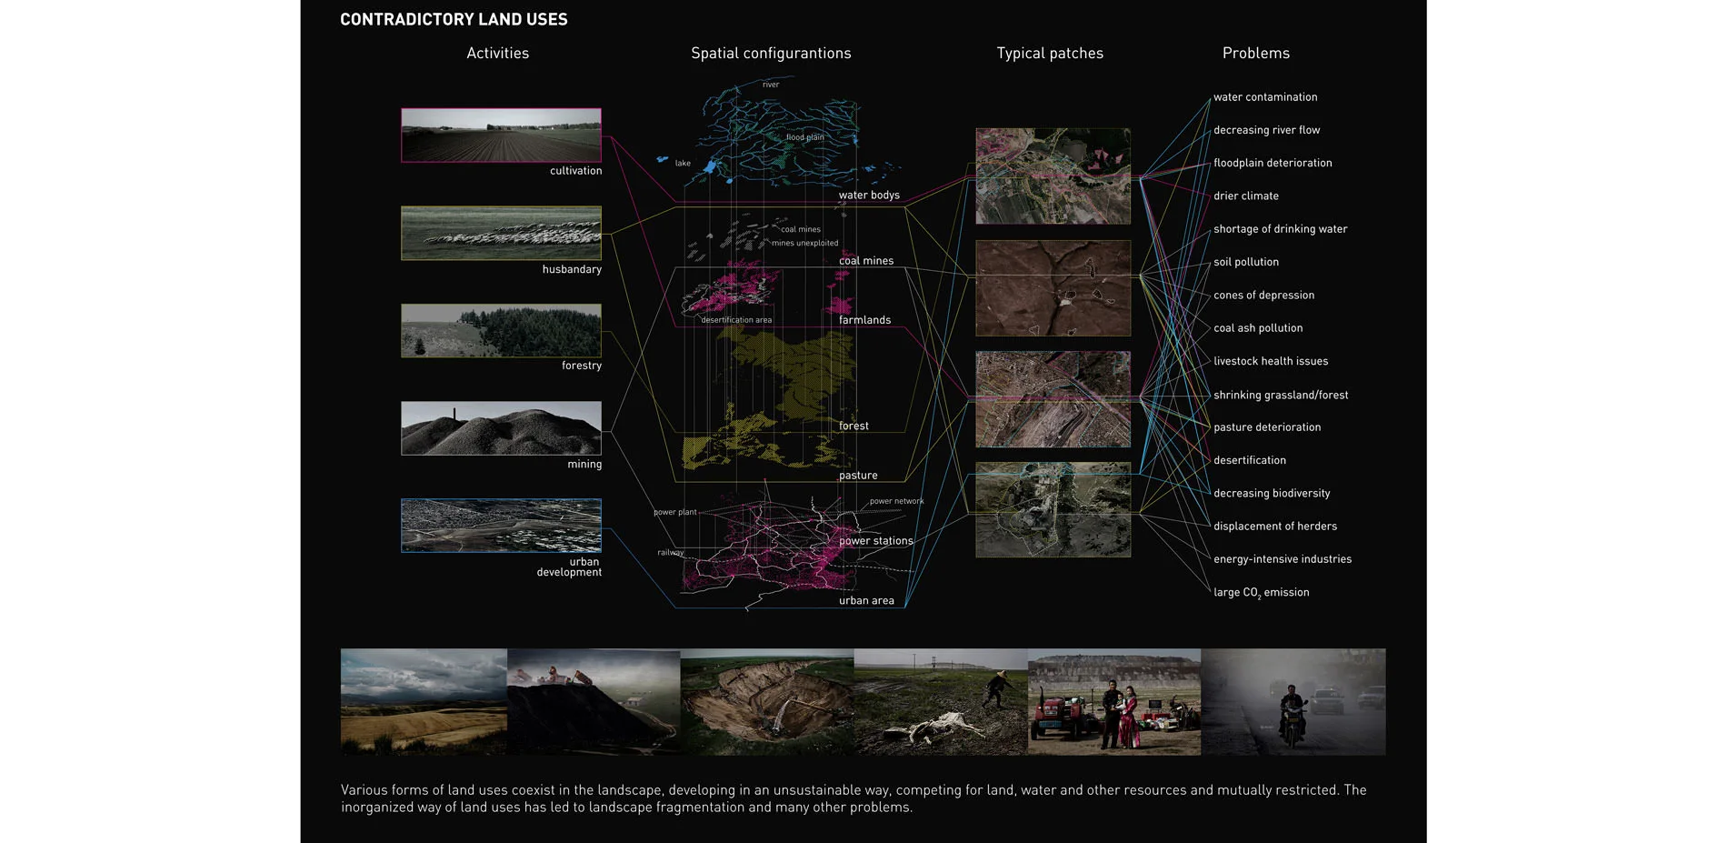Select the 'desertification' problem label
The width and height of the screenshot is (1727, 843).
pos(1250,460)
